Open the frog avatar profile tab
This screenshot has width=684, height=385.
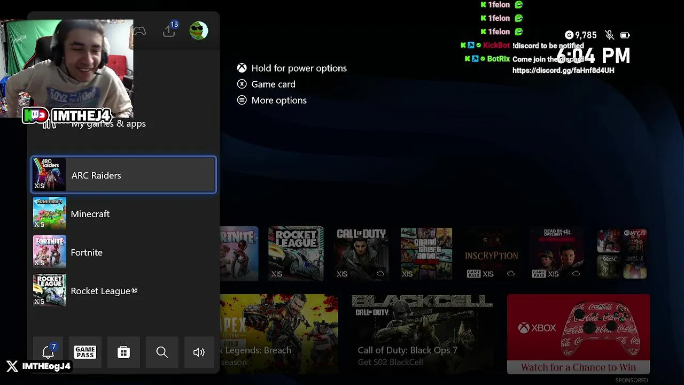click(x=199, y=31)
